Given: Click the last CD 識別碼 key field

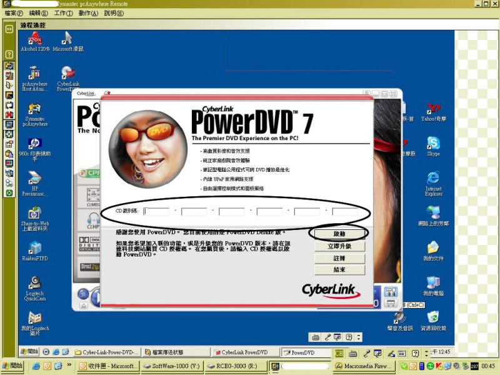Looking at the screenshot, I should [345, 211].
